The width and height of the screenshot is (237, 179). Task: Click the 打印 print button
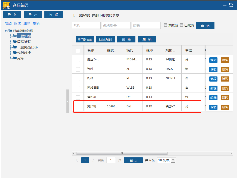click(x=53, y=15)
